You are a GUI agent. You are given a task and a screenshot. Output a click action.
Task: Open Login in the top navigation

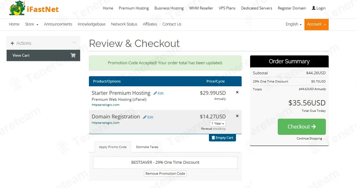tap(319, 8)
